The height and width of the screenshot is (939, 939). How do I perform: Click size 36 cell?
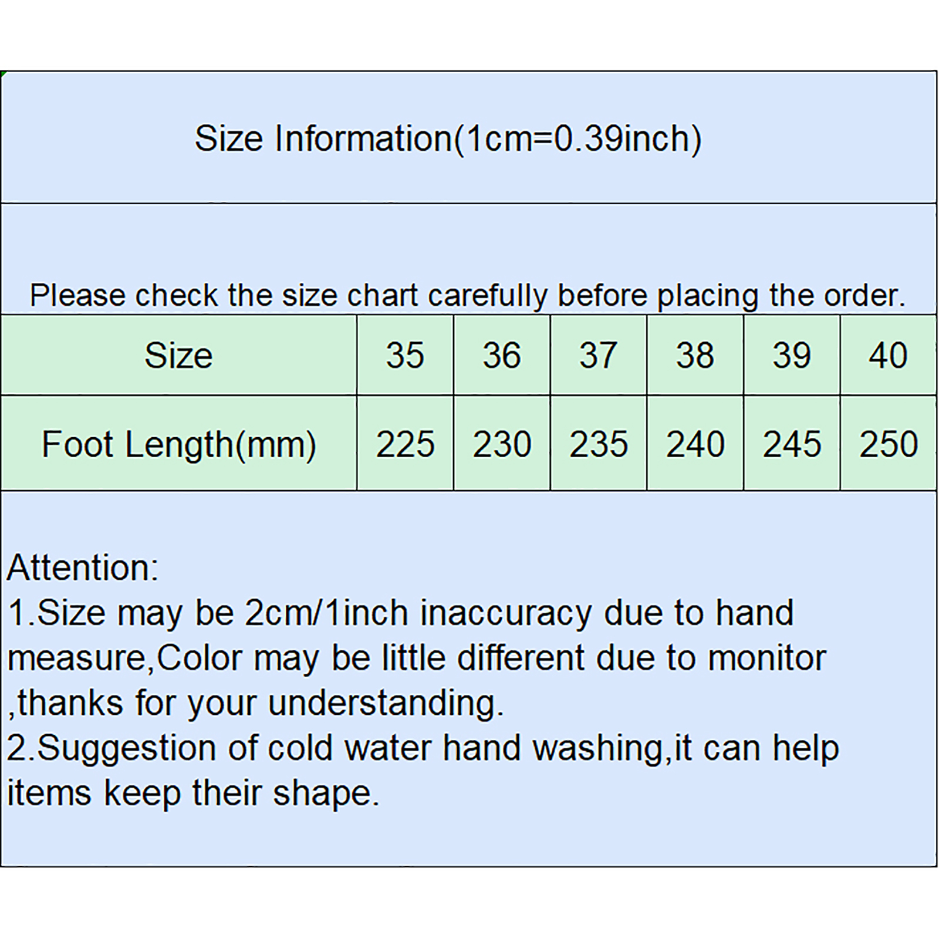tap(502, 355)
